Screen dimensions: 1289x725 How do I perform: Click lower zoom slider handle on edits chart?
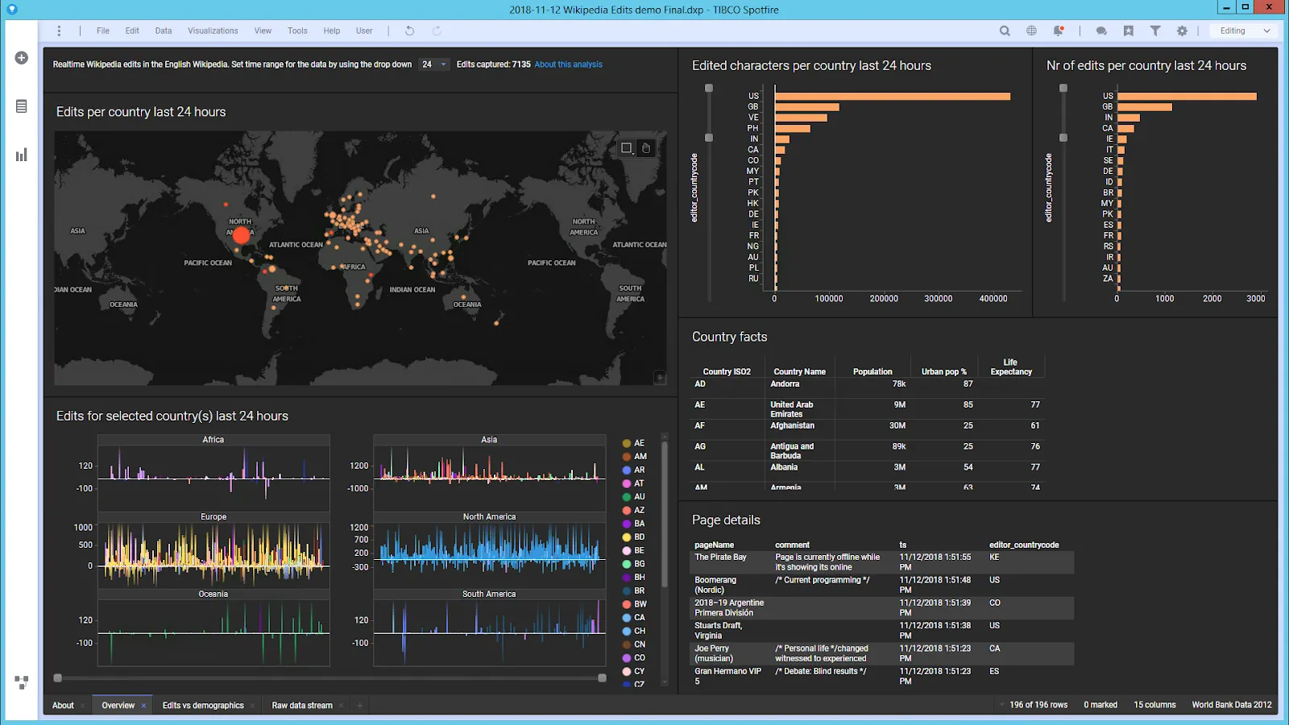pos(1063,138)
